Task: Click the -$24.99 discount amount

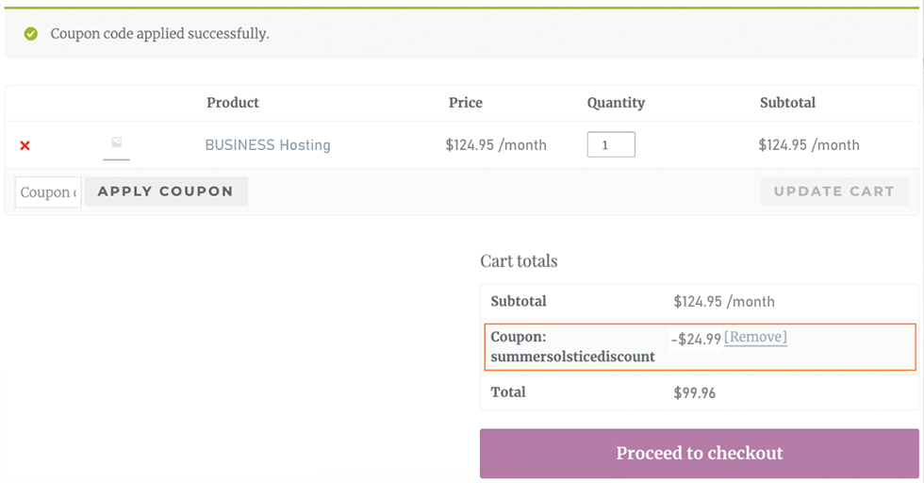Action: [x=696, y=339]
